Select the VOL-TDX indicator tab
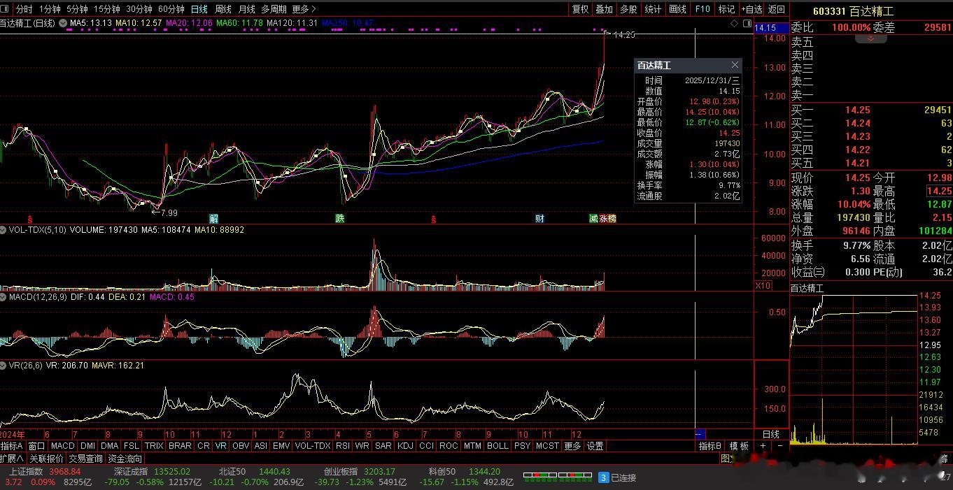 click(313, 446)
